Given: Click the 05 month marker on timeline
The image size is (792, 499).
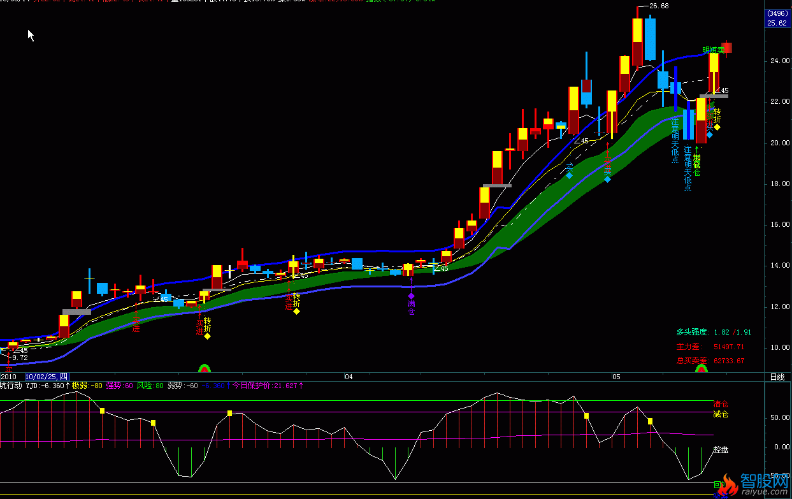Looking at the screenshot, I should click(616, 377).
